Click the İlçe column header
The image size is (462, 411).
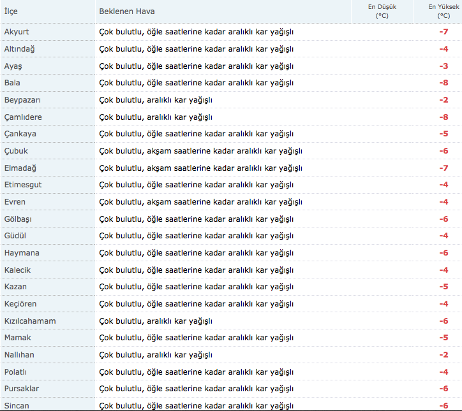click(11, 11)
